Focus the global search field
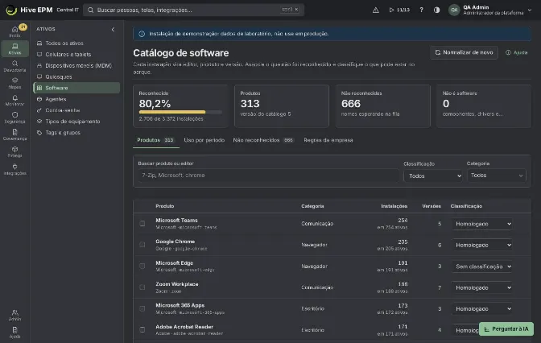This screenshot has width=541, height=343. click(193, 10)
